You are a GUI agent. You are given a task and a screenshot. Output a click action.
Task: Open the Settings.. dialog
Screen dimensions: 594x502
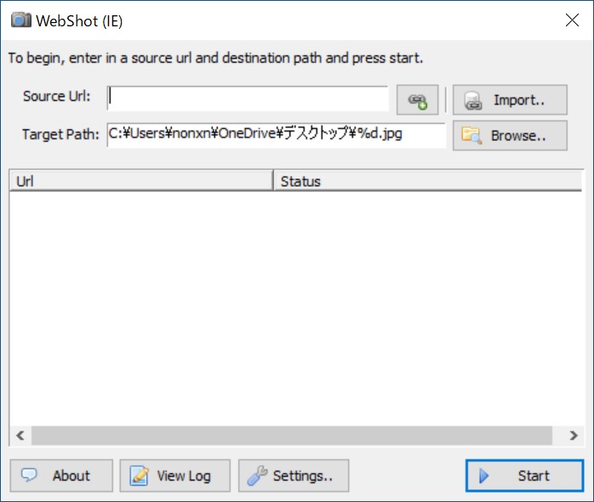pyautogui.click(x=293, y=476)
